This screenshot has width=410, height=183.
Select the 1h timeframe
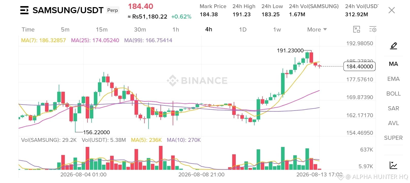point(176,29)
